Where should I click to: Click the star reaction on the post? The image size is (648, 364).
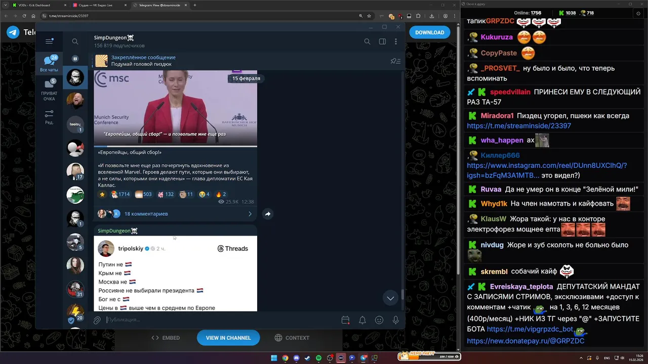click(102, 194)
